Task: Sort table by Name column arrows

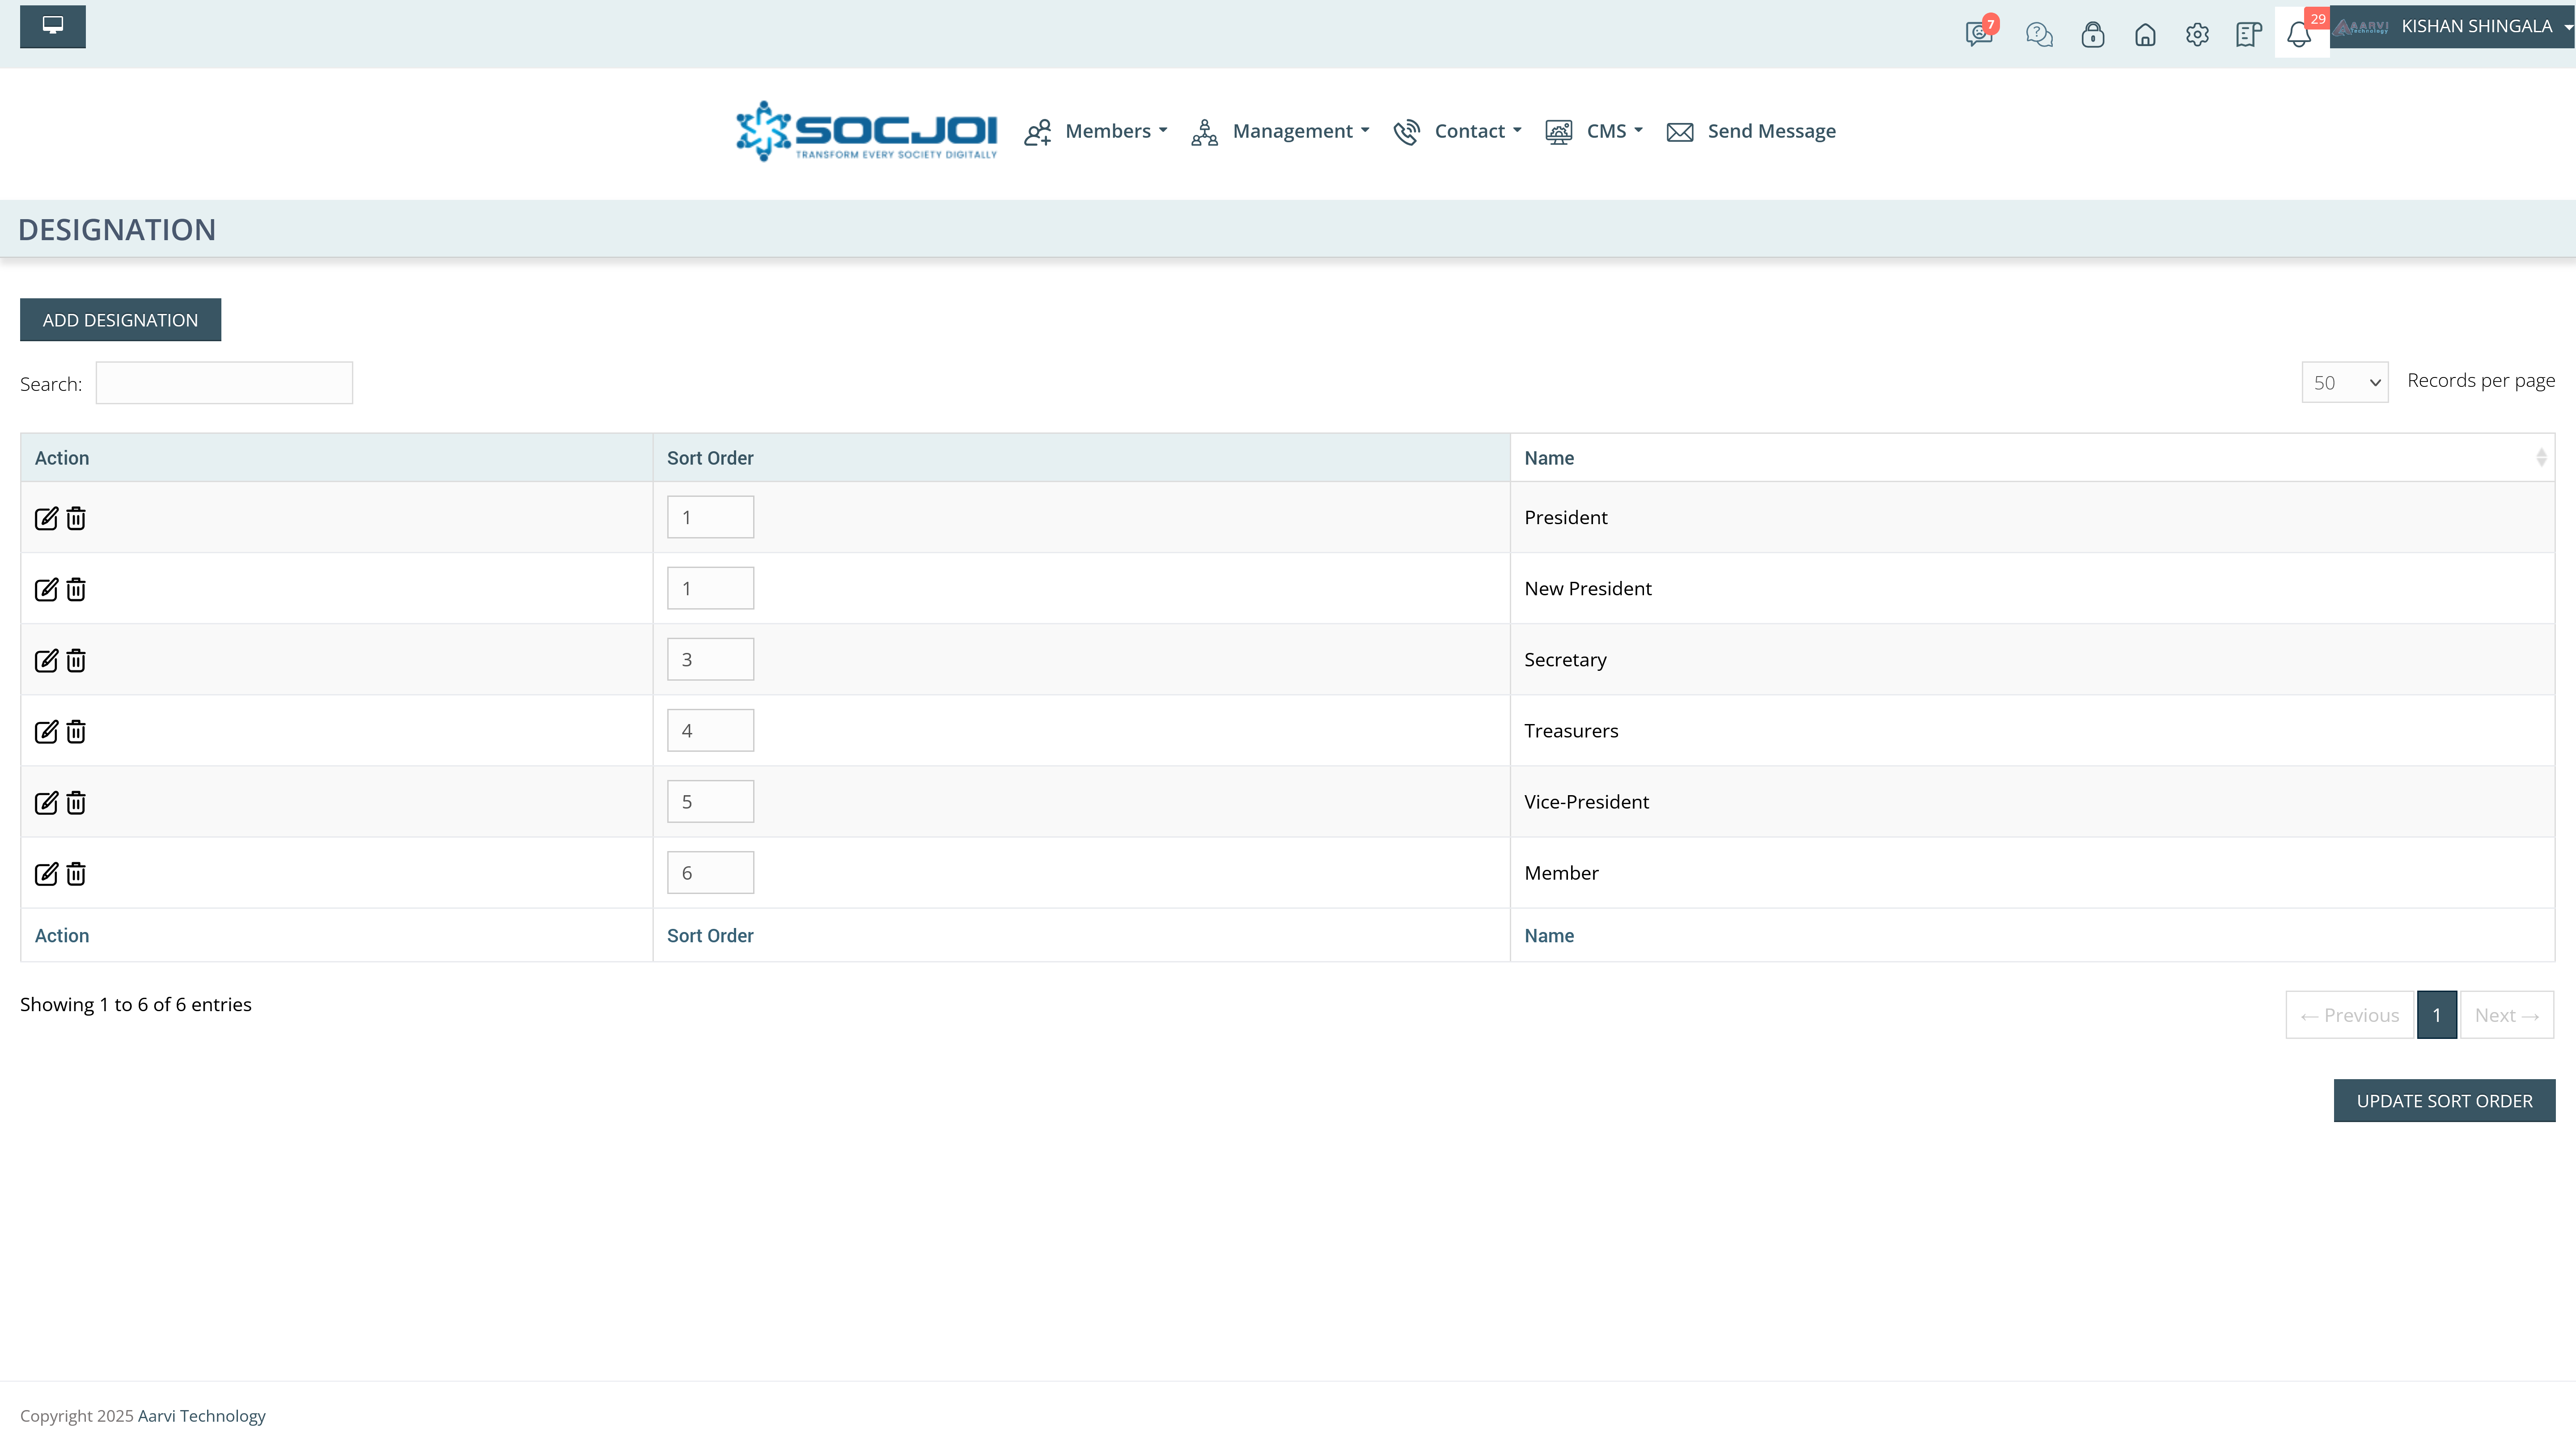Action: pos(2540,458)
